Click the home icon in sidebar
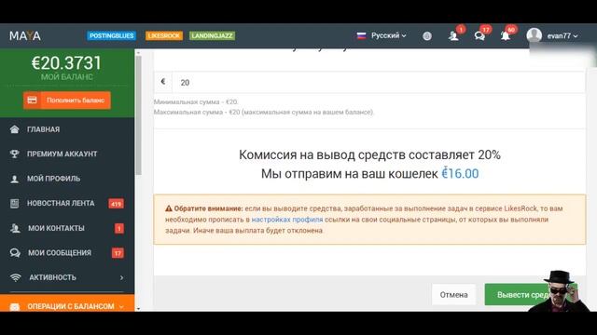597x335 pixels. point(15,129)
